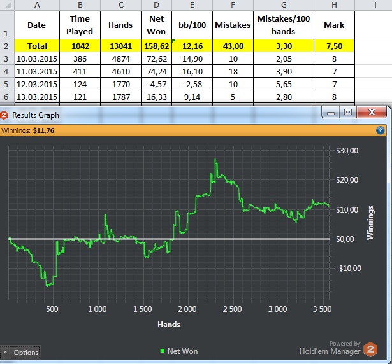Select hands cell 4874

[x=120, y=59]
